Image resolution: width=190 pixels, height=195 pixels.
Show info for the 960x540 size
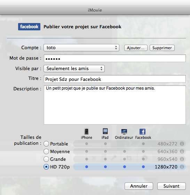click(182, 159)
